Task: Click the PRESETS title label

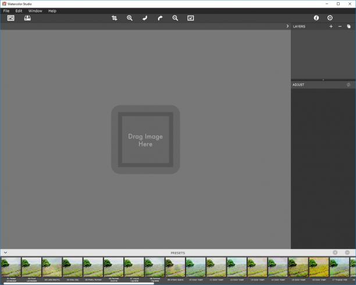Action: 178,253
